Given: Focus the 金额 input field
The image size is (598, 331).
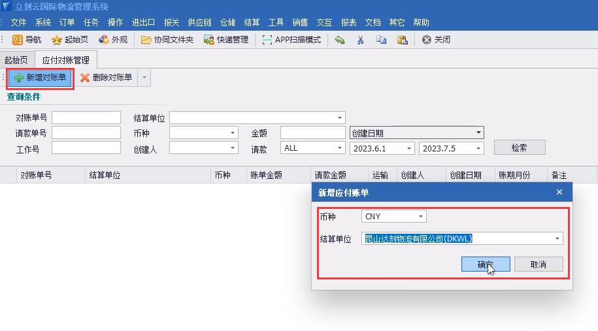Looking at the screenshot, I should [313, 133].
